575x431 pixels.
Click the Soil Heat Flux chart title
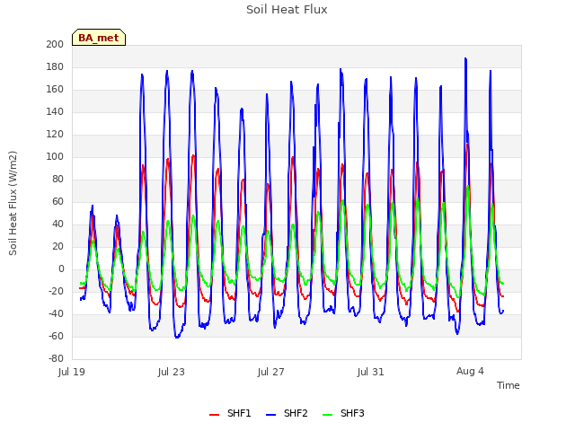(x=287, y=10)
